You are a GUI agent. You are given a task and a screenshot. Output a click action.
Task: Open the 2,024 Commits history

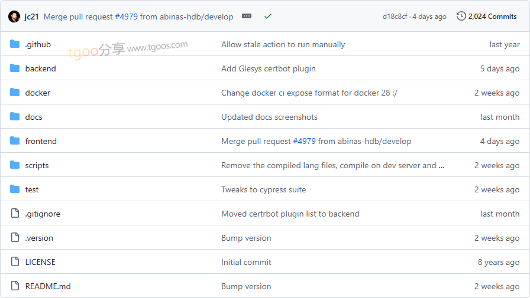(x=486, y=17)
